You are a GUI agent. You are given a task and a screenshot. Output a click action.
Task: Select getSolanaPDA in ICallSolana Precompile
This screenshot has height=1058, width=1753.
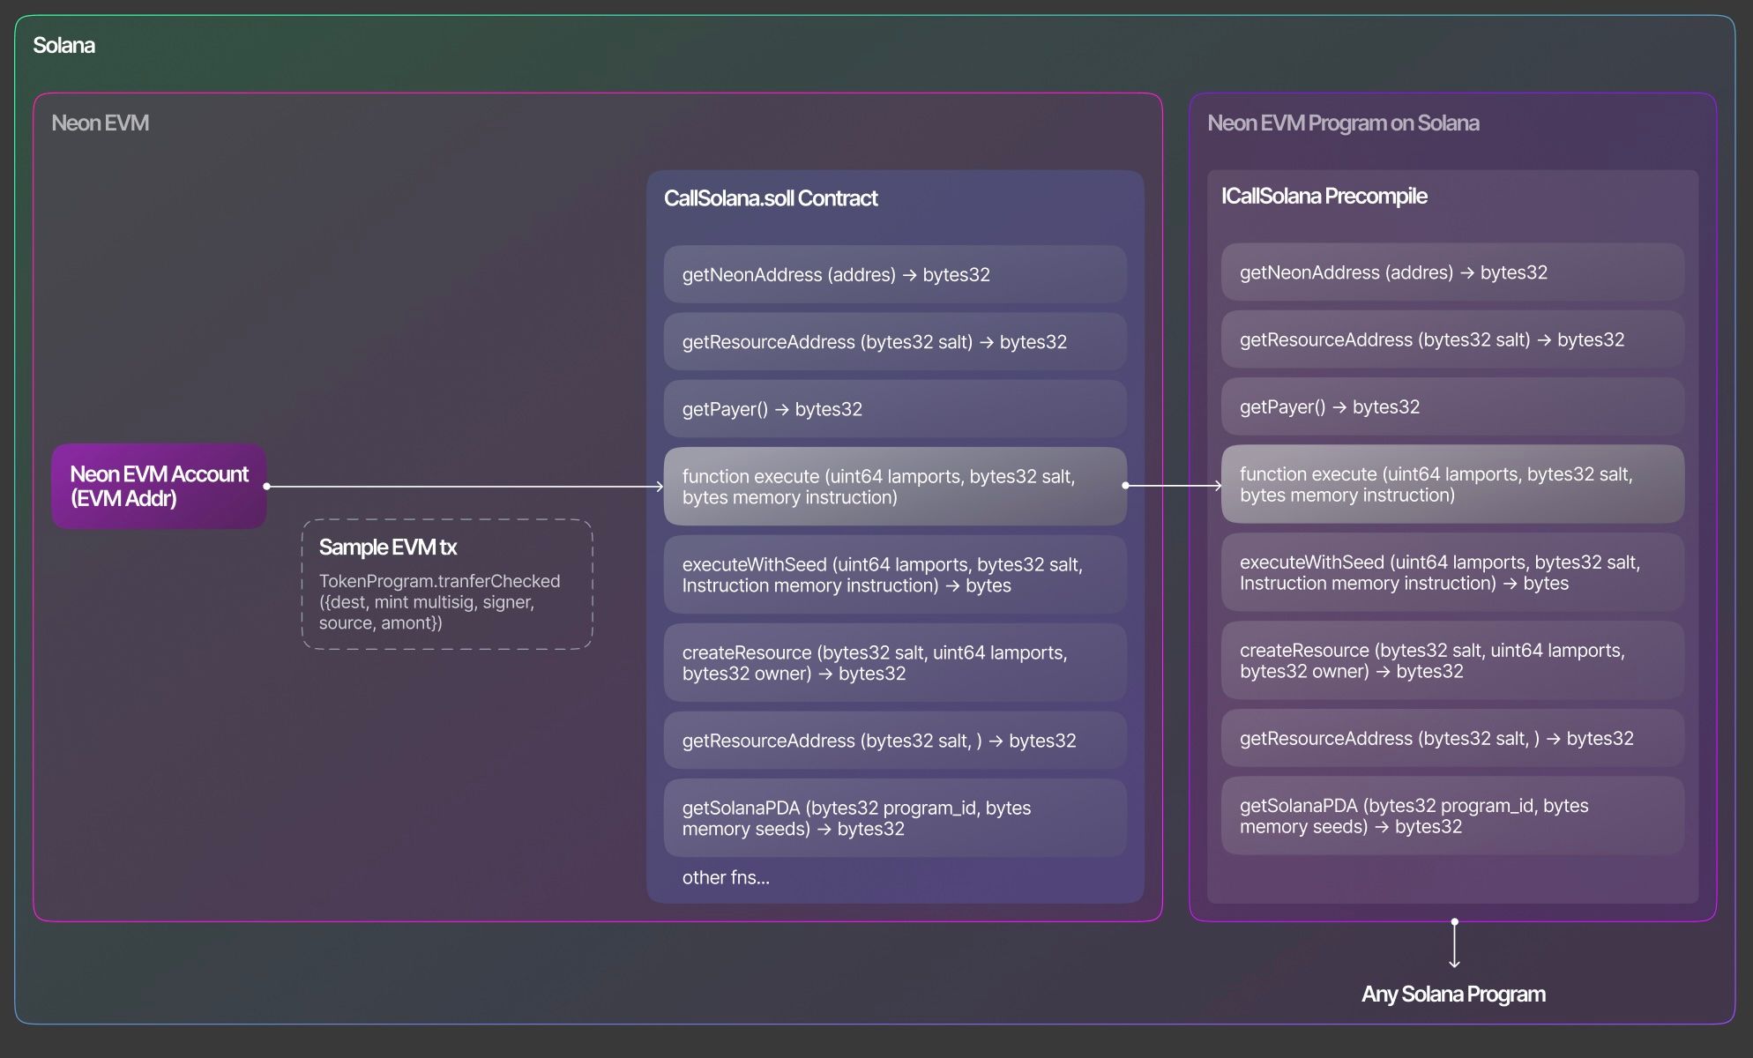tap(1451, 816)
